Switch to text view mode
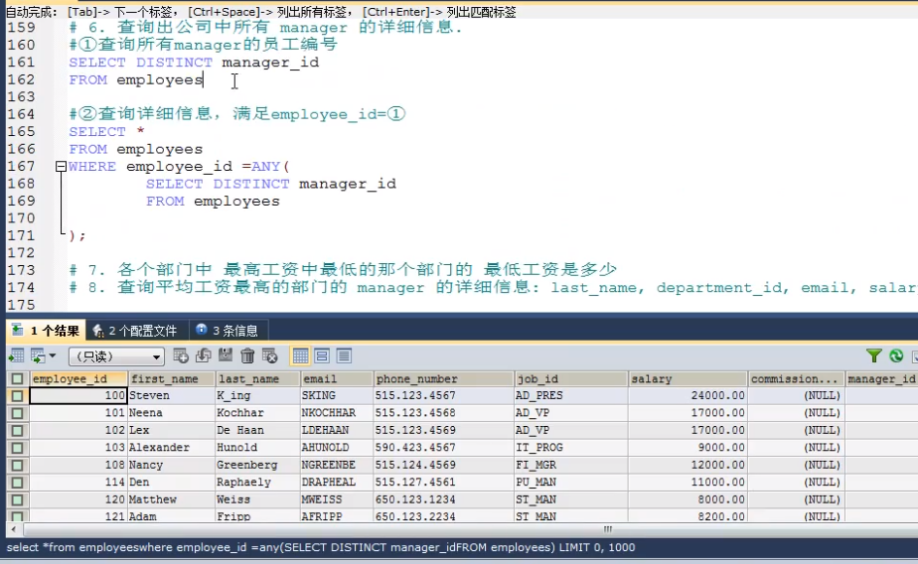The height and width of the screenshot is (564, 918). (344, 355)
